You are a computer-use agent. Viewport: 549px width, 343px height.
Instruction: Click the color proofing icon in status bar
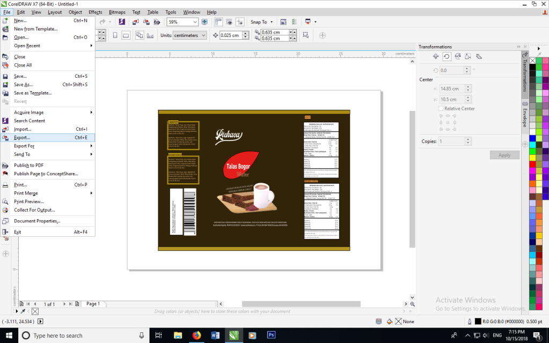[x=379, y=322]
